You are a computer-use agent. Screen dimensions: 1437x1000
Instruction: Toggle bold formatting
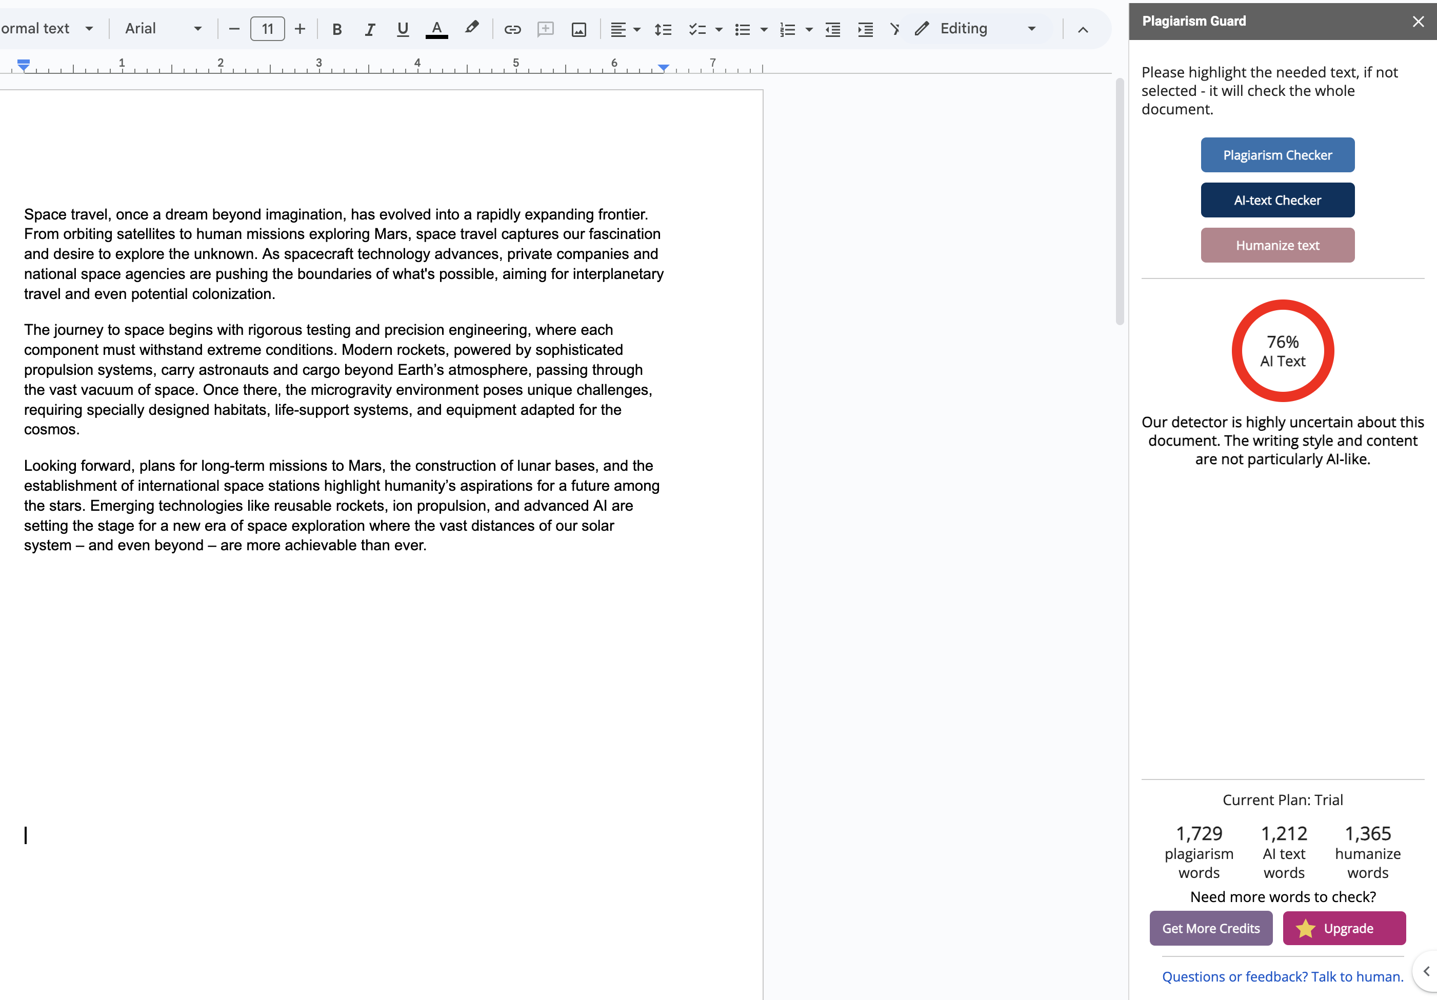[337, 29]
